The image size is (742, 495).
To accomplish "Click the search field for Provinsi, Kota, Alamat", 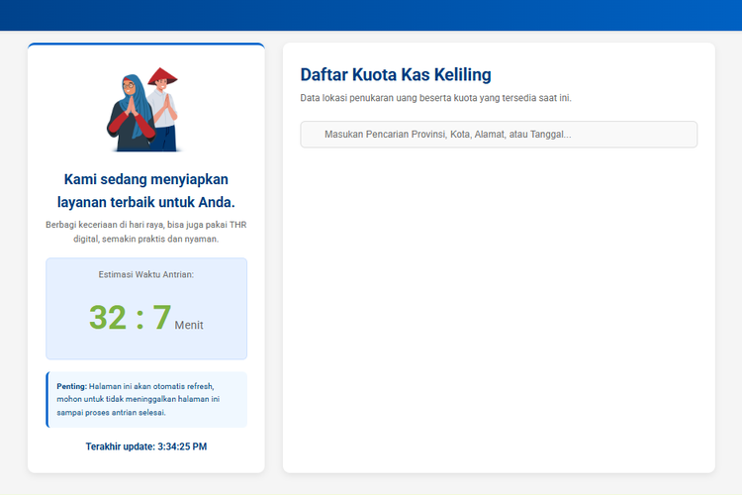I will [499, 135].
